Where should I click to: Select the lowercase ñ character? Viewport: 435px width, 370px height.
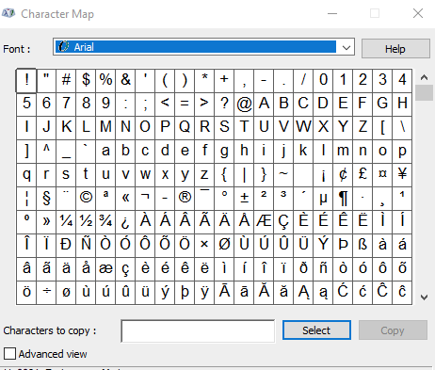(323, 269)
